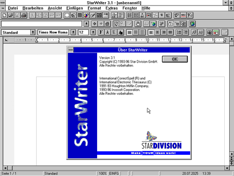This screenshot has width=234, height=176.
Task: Click the increase font size icon
Action: pyautogui.click(x=194, y=32)
